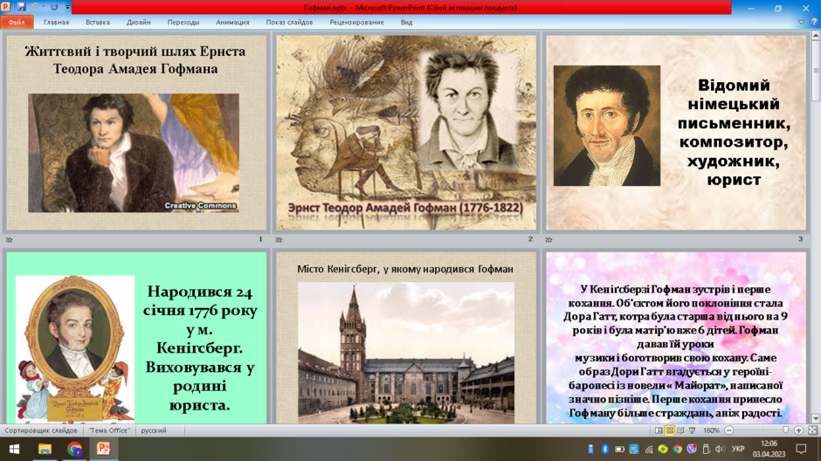Click the PowerPoint taskbar icon
This screenshot has height=461, width=821.
104,449
